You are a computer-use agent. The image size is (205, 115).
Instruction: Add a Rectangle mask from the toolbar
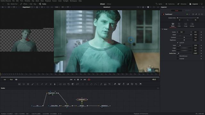click(83, 84)
